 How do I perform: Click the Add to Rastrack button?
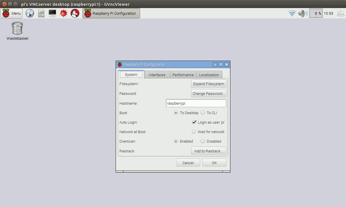pyautogui.click(x=209, y=151)
